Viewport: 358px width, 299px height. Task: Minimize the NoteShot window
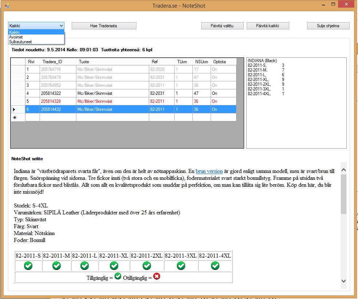pyautogui.click(x=323, y=5)
